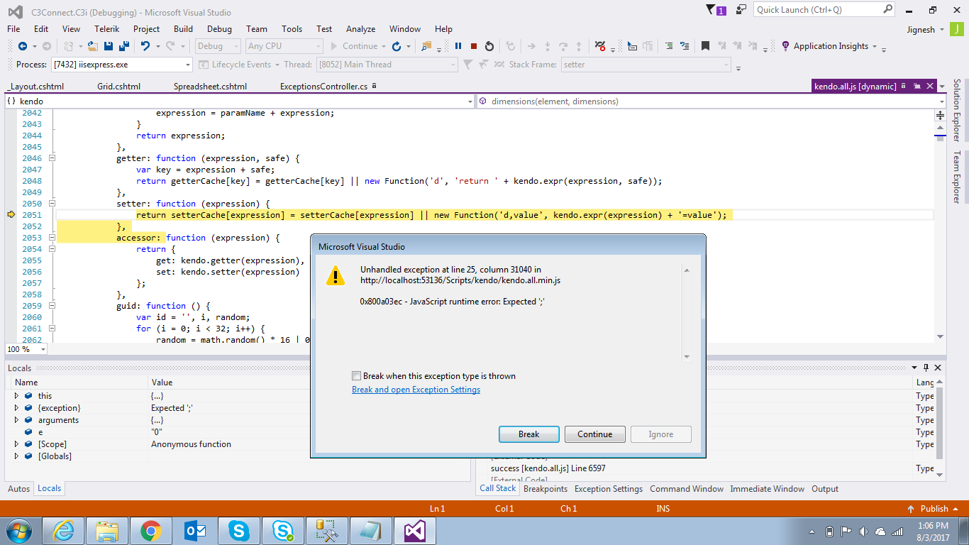Click the Refresh browser icon
Screen dimensions: 969x545
(x=397, y=46)
